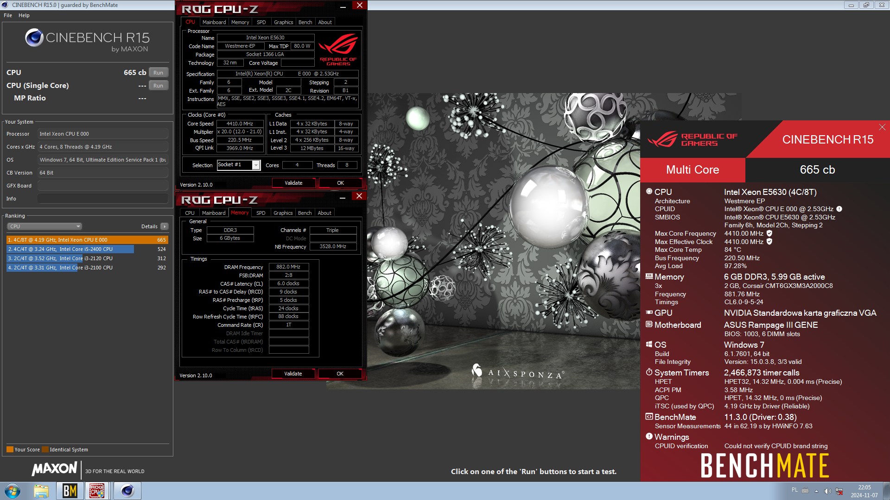Click the Warnings exclamation icon

pos(649,436)
